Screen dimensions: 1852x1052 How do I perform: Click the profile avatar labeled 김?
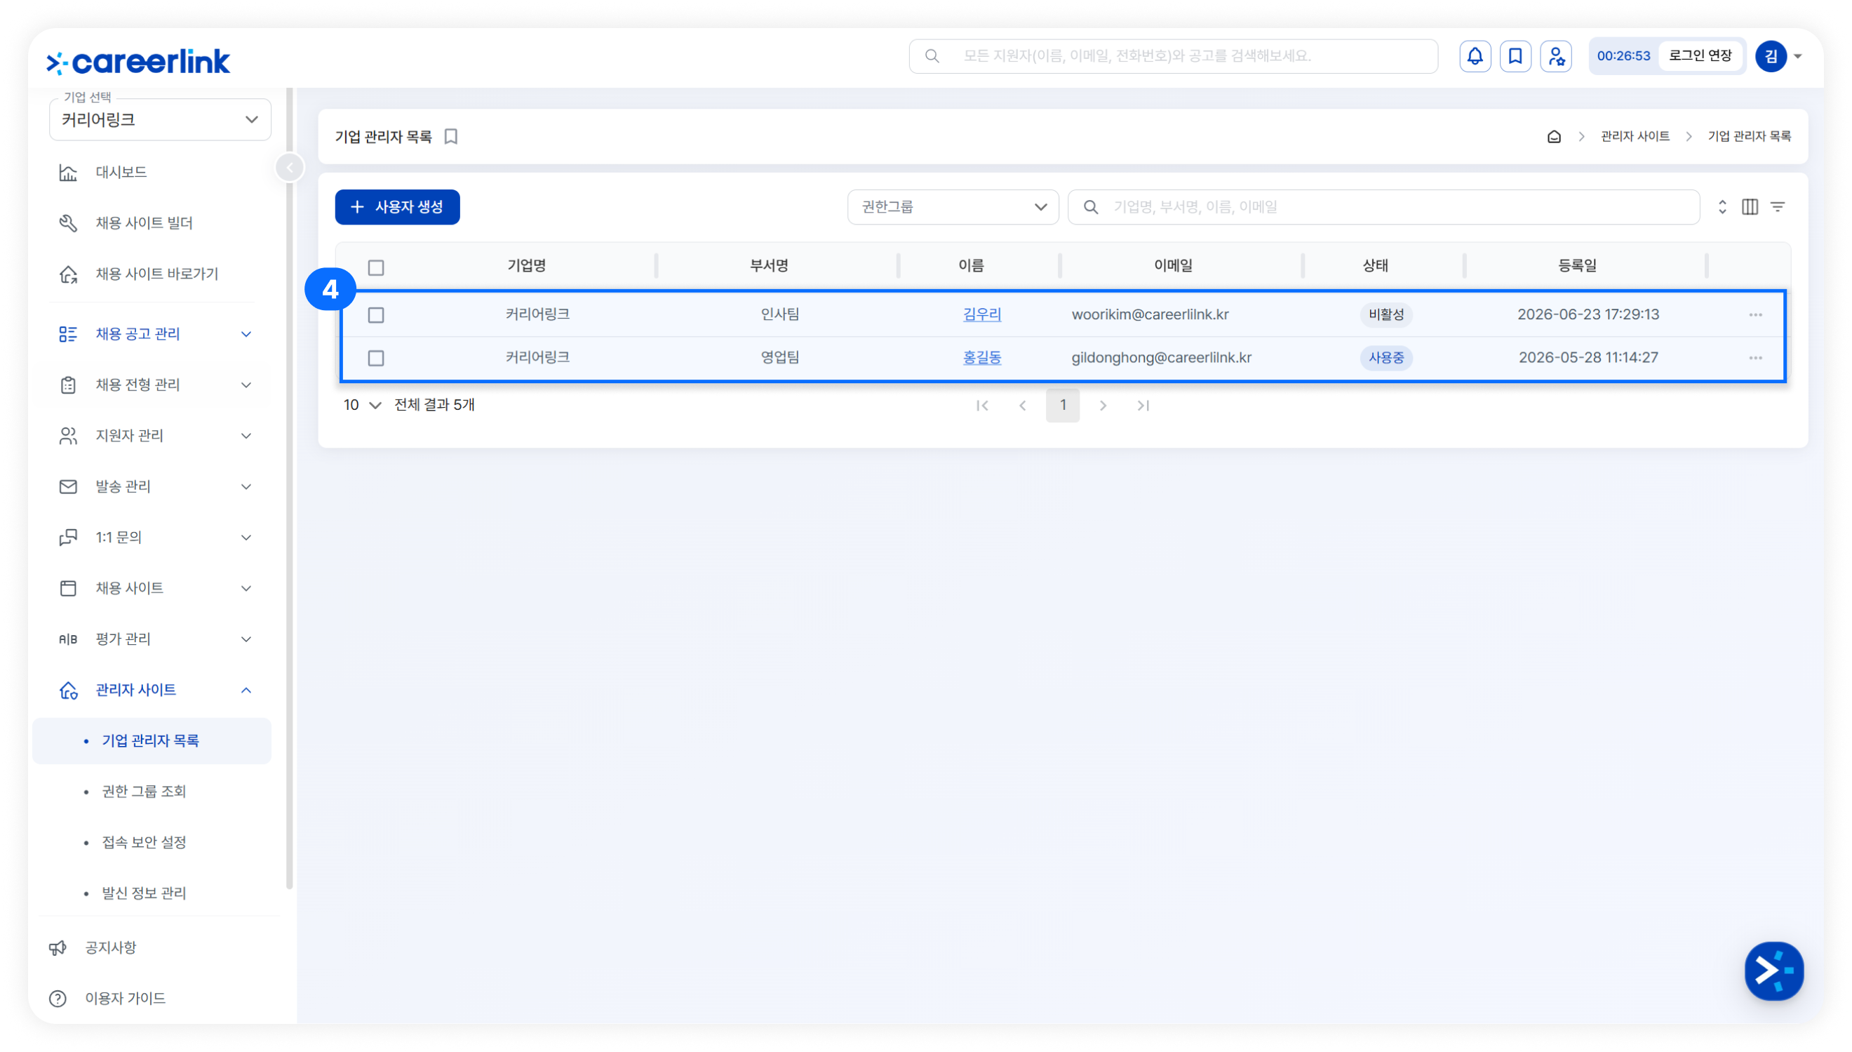(x=1771, y=55)
